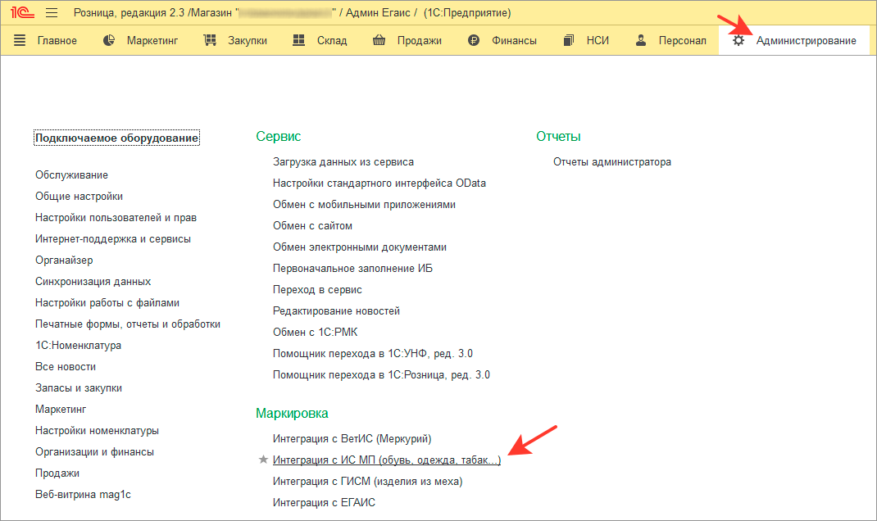Select the Администрирование section
Viewport: 877px width, 521px height.
806,41
